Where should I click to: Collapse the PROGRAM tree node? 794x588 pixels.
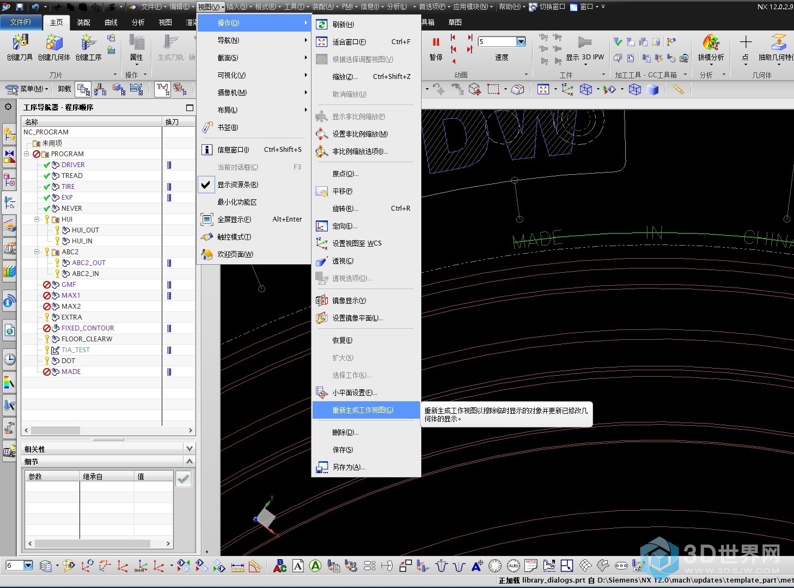point(27,154)
